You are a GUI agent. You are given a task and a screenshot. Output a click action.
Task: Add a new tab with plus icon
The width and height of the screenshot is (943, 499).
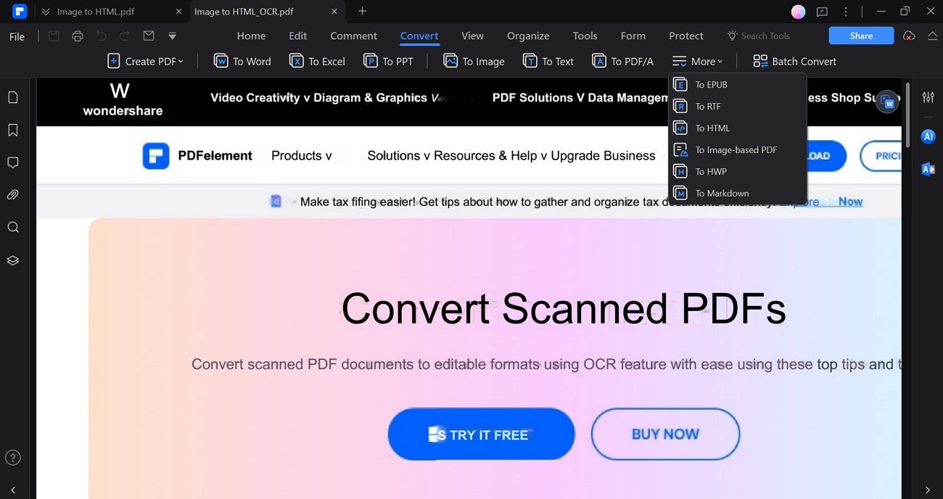point(363,11)
